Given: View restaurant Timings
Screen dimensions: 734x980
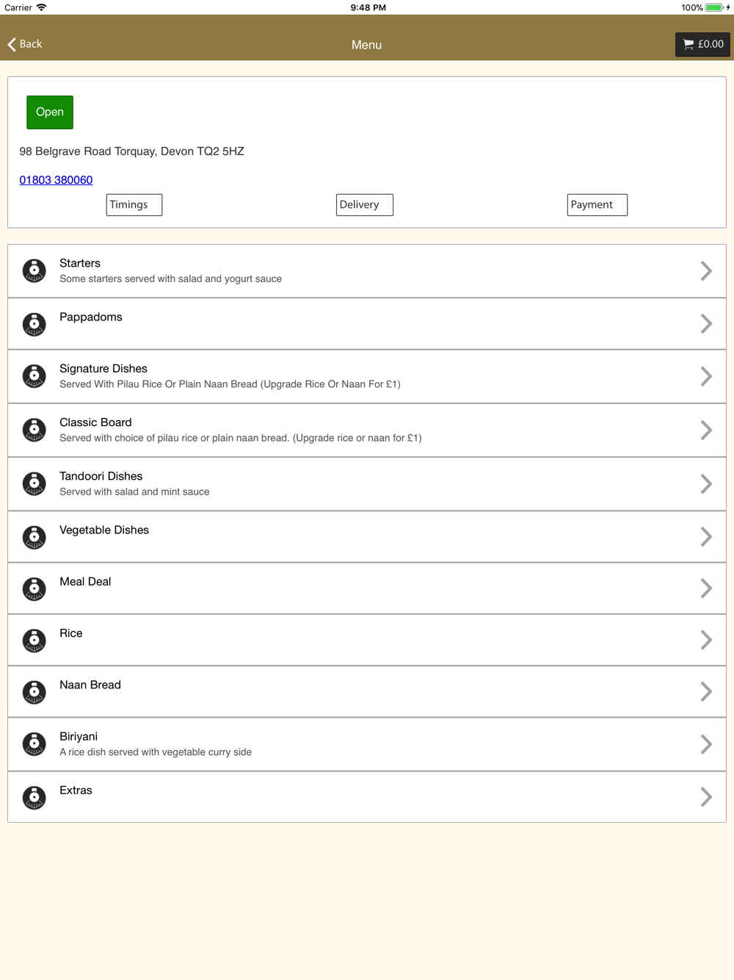Looking at the screenshot, I should tap(134, 205).
